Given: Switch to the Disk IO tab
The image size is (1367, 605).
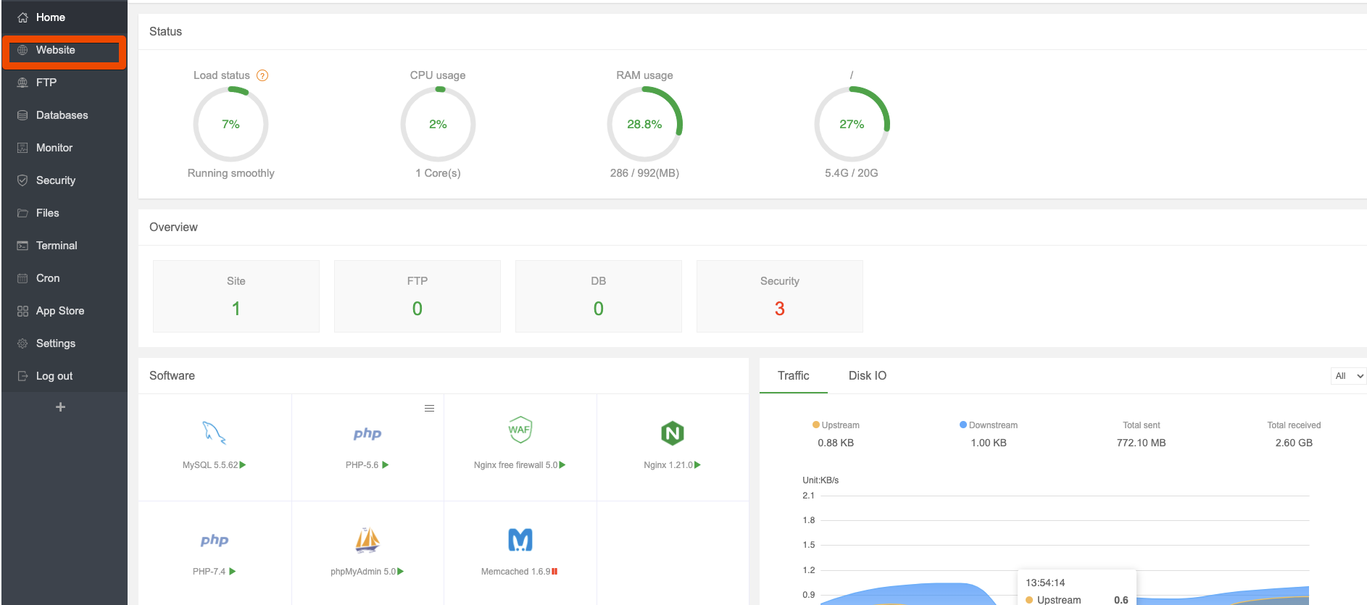Looking at the screenshot, I should (868, 375).
